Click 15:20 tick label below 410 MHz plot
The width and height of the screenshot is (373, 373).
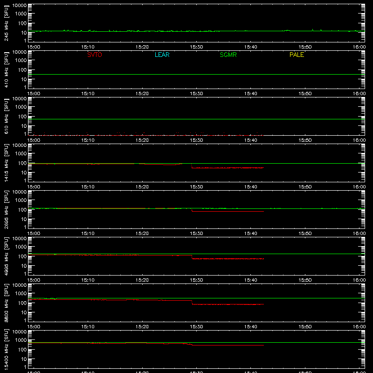(x=142, y=94)
